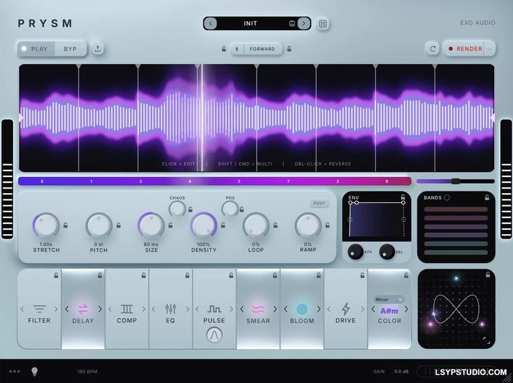The image size is (513, 383).
Task: Select the PULSE effect icon
Action: (x=214, y=309)
